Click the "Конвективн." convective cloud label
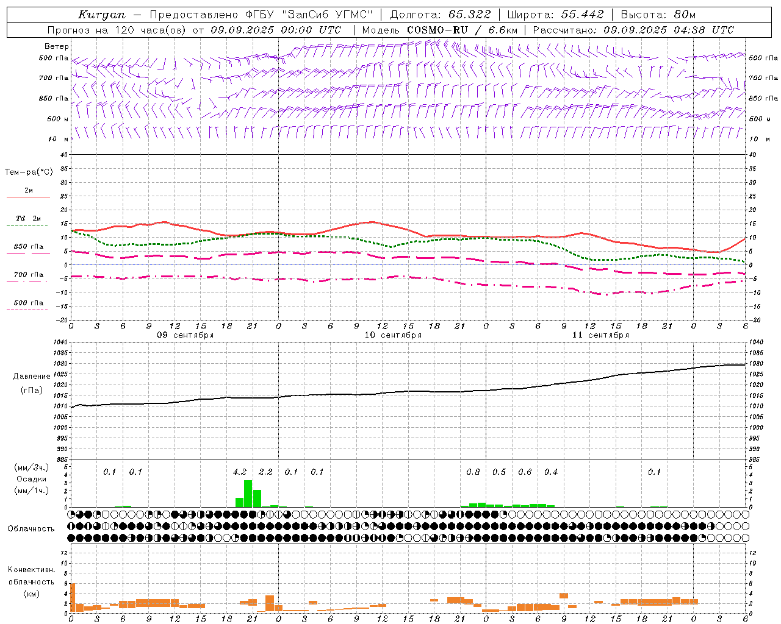This screenshot has height=624, width=781. click(31, 570)
